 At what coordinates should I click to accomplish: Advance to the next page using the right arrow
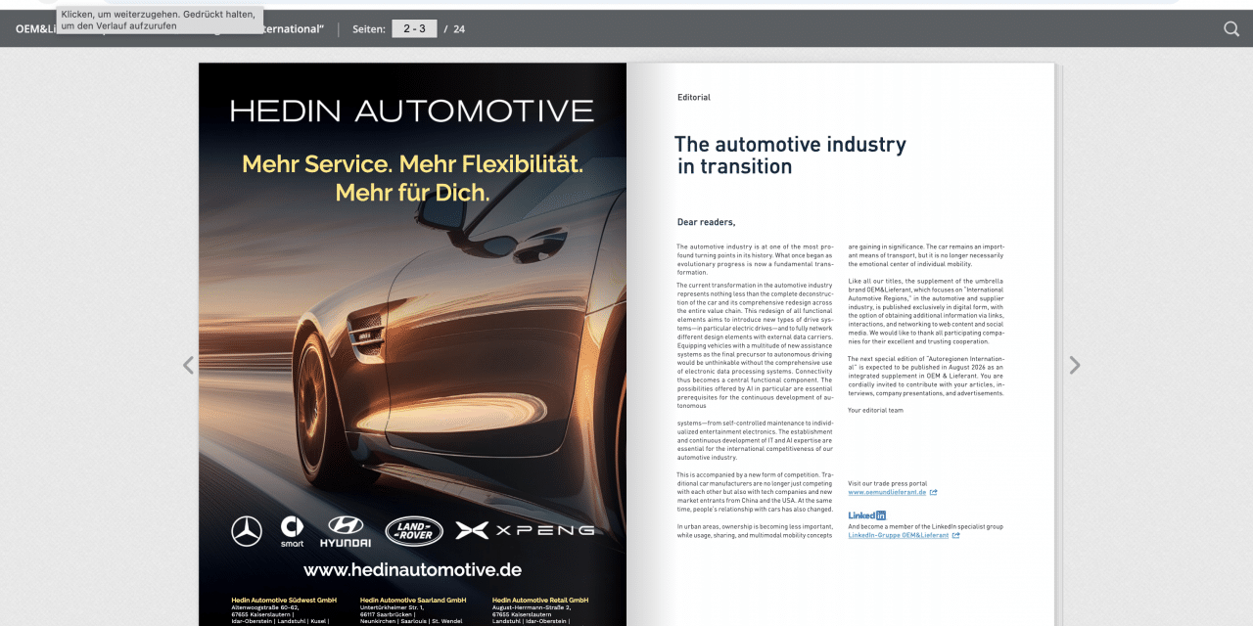tap(1075, 364)
